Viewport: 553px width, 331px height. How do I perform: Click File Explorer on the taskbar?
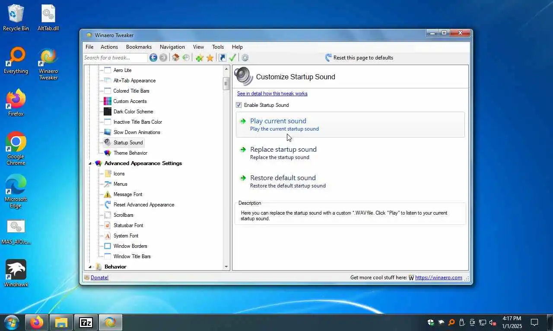pos(61,322)
